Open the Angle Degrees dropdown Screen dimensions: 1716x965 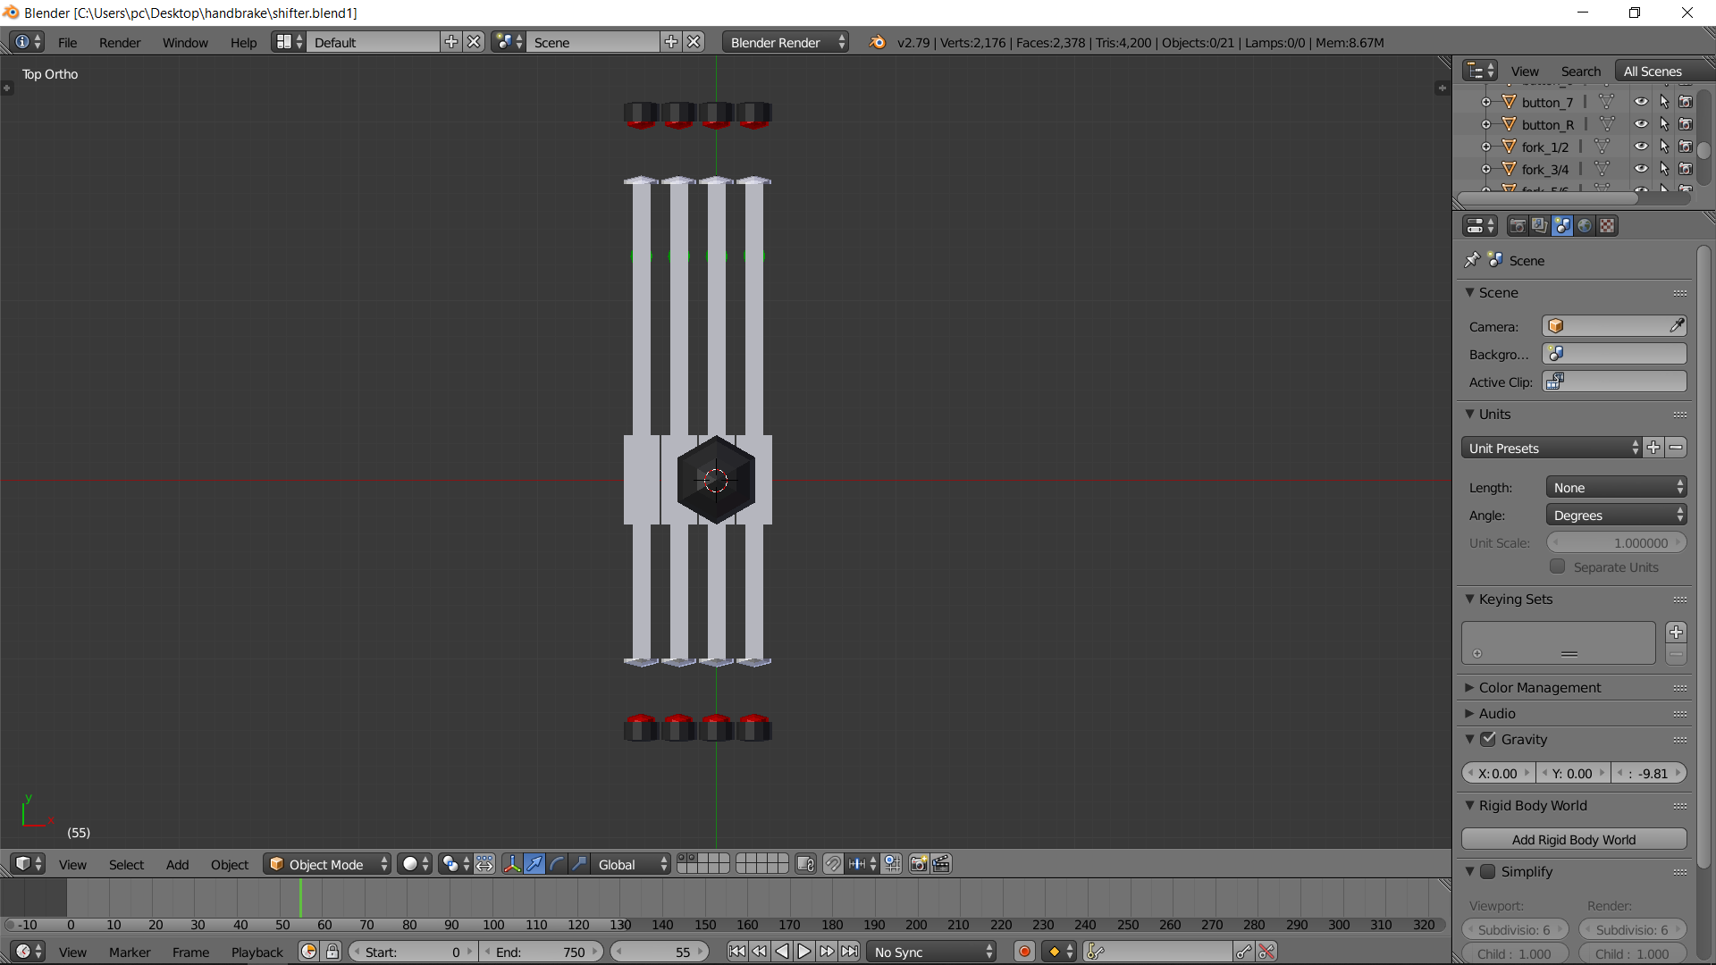point(1616,516)
